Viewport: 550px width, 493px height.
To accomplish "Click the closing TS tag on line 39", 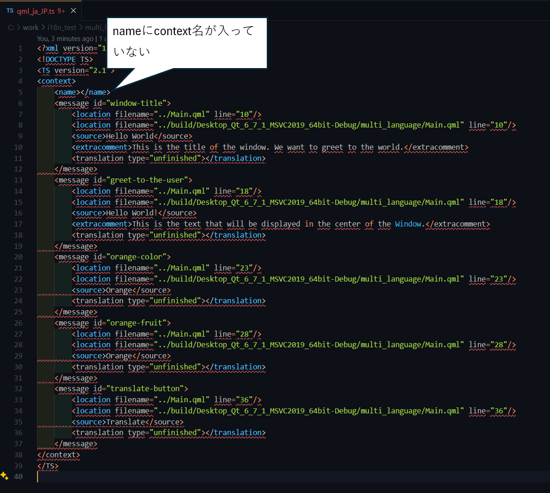I will [x=48, y=466].
